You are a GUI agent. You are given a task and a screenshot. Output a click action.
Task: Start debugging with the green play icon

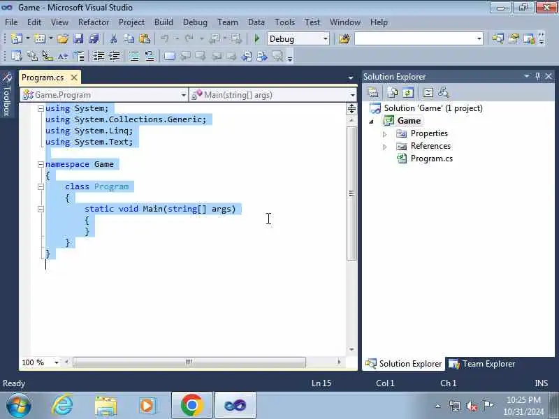point(256,38)
